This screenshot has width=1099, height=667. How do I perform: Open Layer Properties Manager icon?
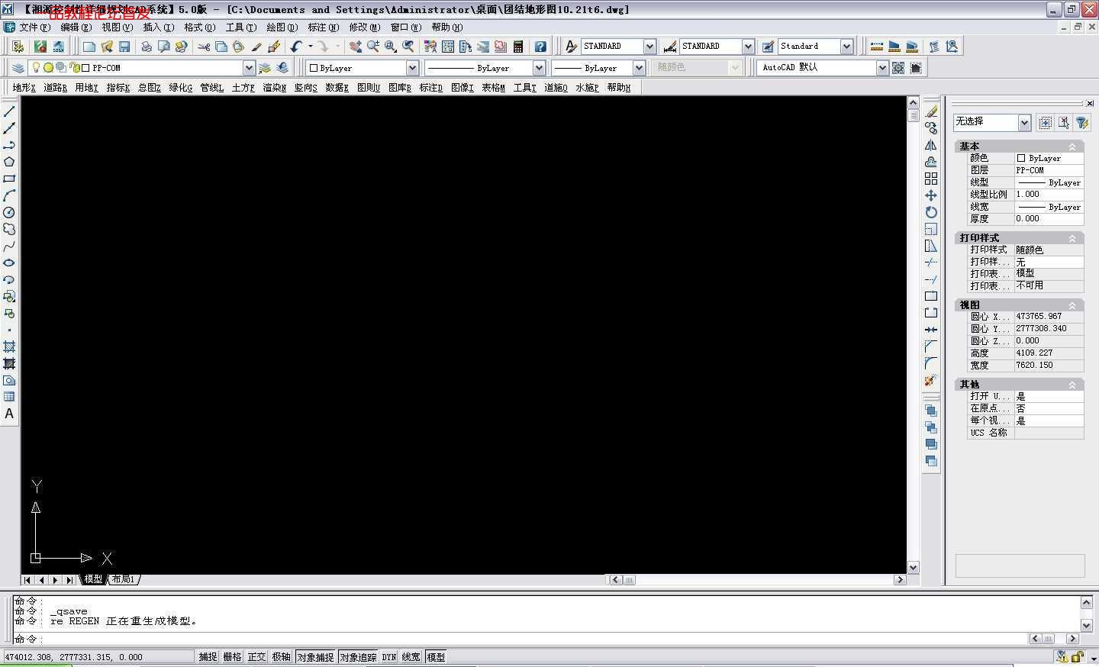pos(18,68)
